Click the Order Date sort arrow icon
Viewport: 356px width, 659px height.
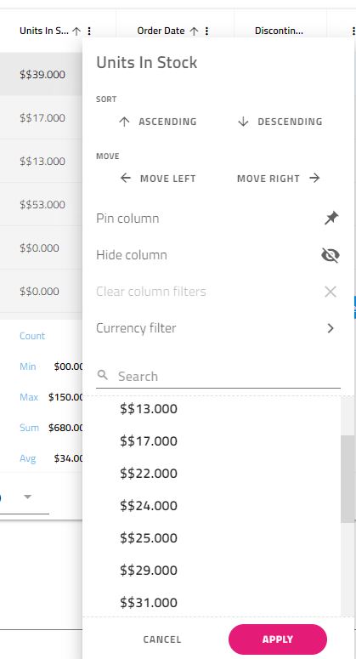point(194,31)
